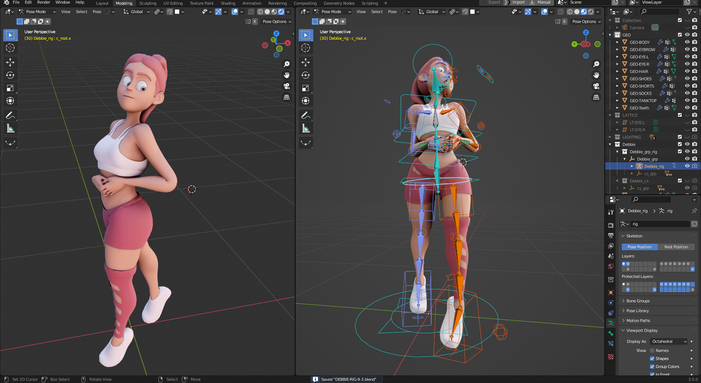Open Global orientation dropdown in left viewport
701x383 pixels.
pos(136,12)
